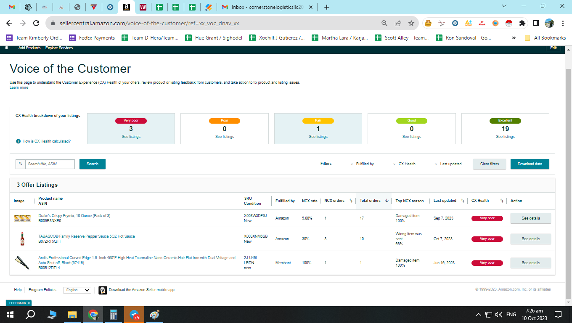
Task: Open the English language dropdown
Action: coord(77,290)
